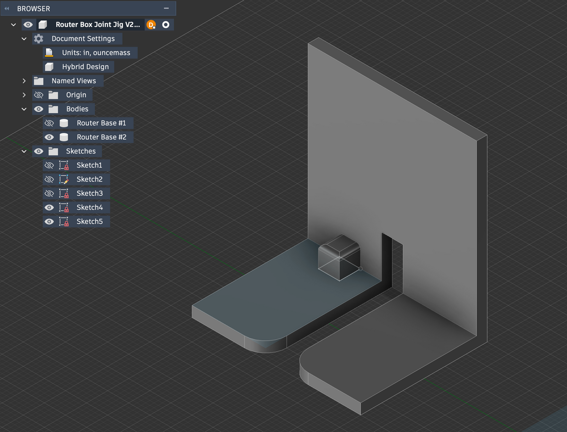Click the Named Views folder icon

[x=39, y=81]
